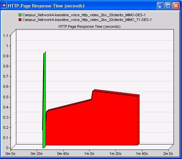Select the legend text ending in MIMO-DES-1
This screenshot has width=182, height=159.
coord(84,15)
